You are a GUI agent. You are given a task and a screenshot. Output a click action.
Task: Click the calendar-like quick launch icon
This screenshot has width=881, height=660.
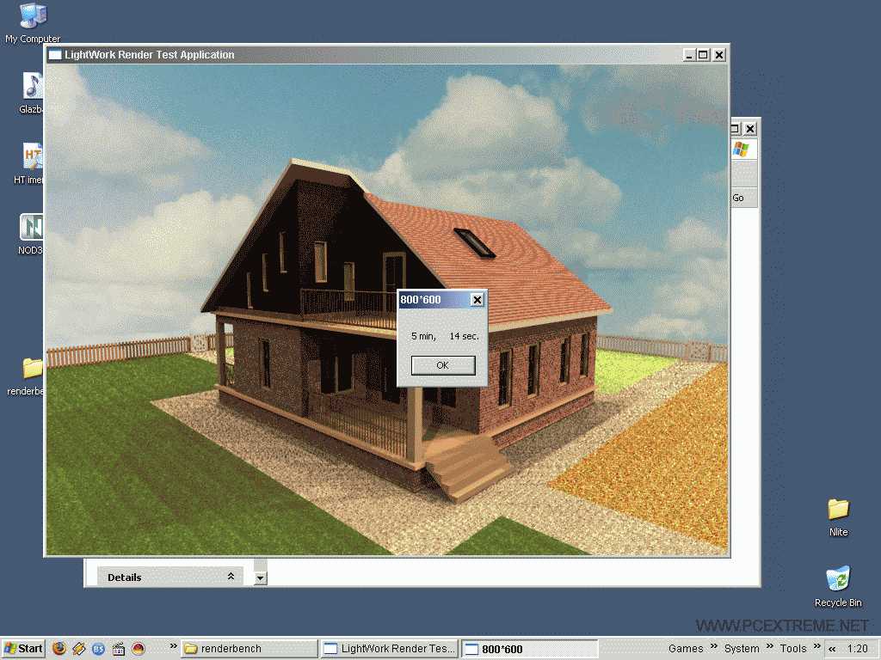coord(119,649)
